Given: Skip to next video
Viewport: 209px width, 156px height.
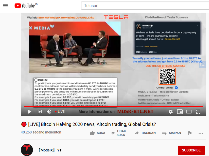Looking at the screenshot, I should point(40,112).
